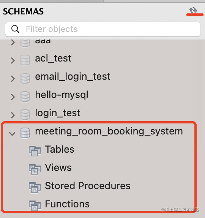Collapse the meeting_room_booking_system schema
Screen dimensions: 205x218
click(12, 134)
